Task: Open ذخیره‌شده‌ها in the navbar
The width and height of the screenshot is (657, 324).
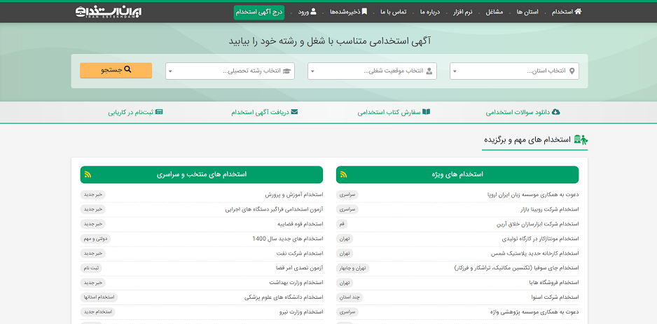Action: [349, 12]
